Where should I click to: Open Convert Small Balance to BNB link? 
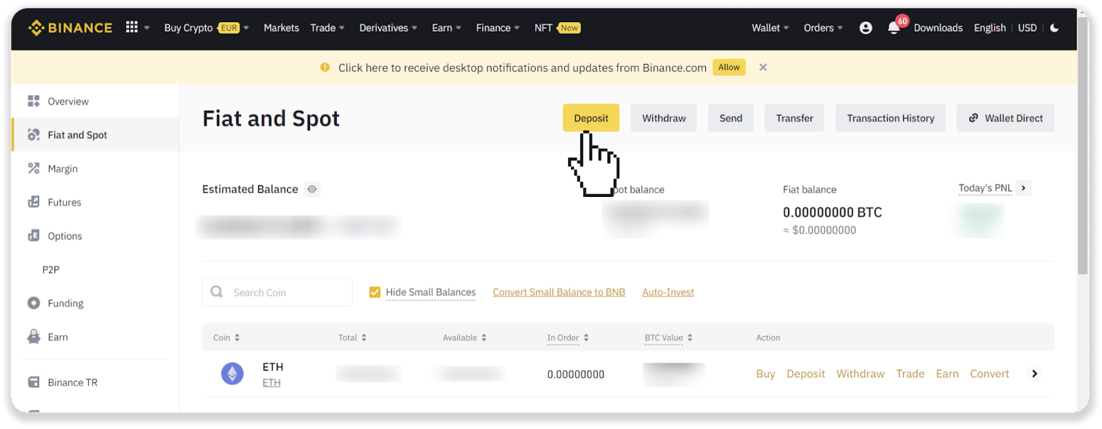559,293
